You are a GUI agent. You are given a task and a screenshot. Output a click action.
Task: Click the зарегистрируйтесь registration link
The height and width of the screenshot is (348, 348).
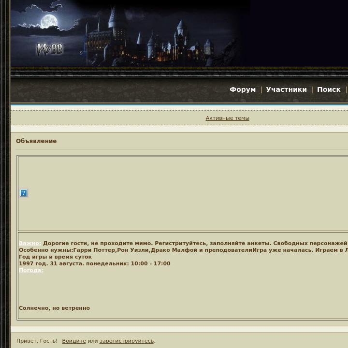(x=127, y=341)
